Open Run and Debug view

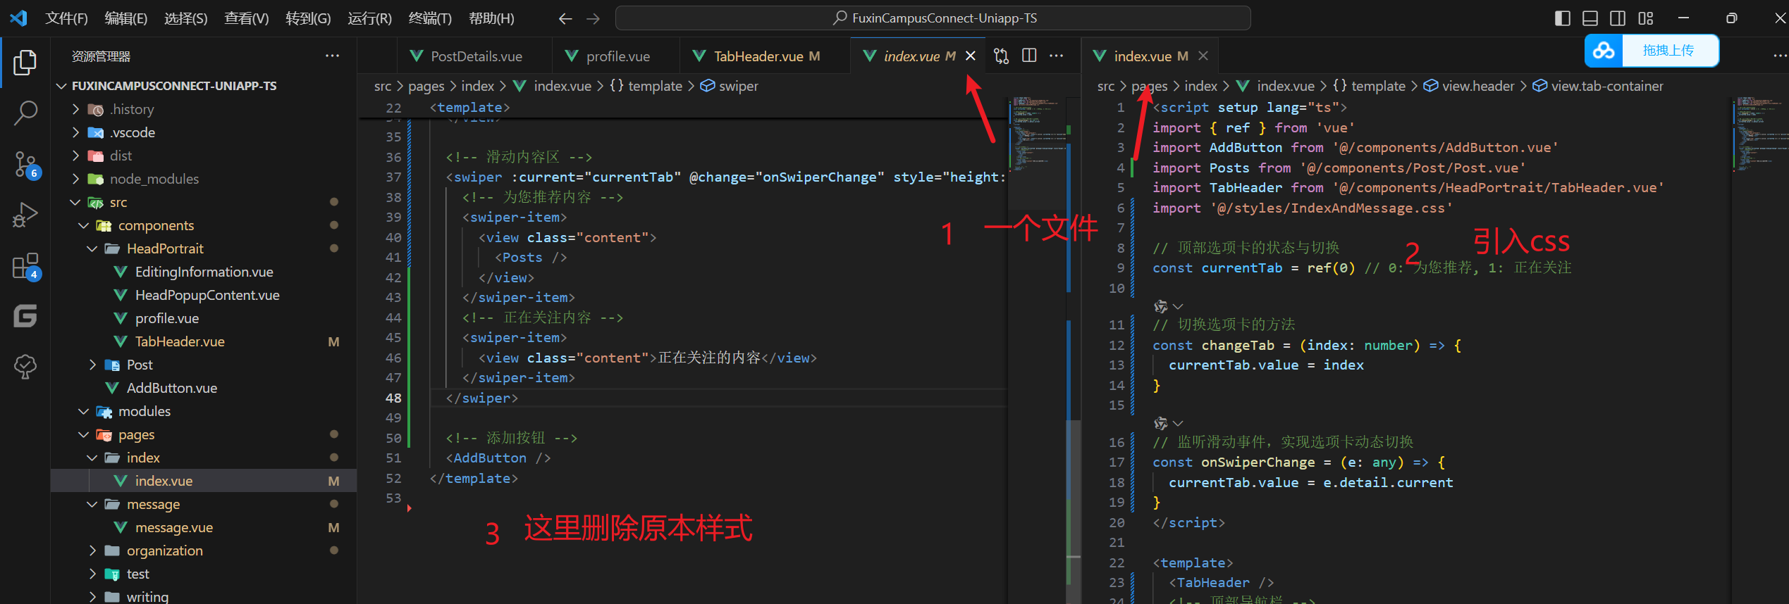(x=25, y=215)
